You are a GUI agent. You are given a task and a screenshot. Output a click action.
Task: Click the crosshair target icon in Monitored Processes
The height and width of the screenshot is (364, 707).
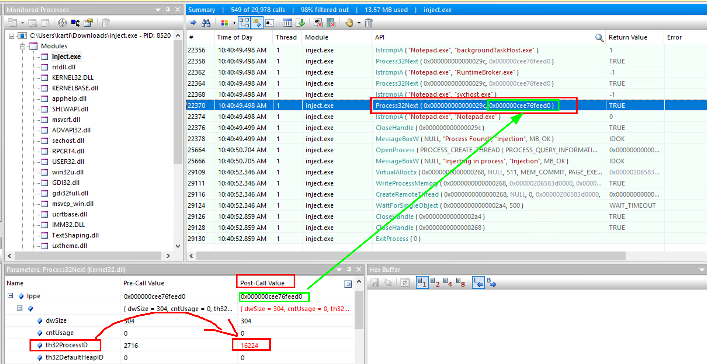click(62, 23)
